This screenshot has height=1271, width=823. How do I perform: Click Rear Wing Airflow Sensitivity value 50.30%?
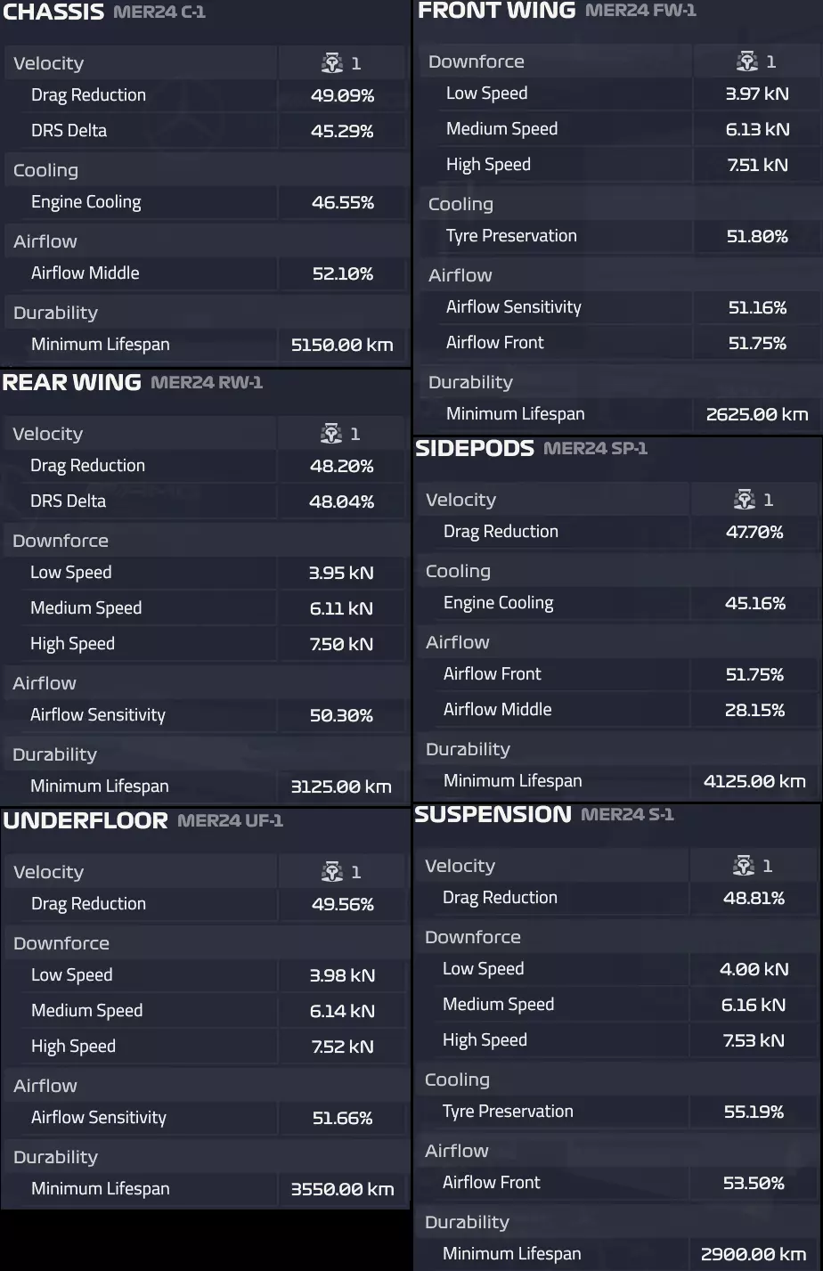pyautogui.click(x=341, y=715)
